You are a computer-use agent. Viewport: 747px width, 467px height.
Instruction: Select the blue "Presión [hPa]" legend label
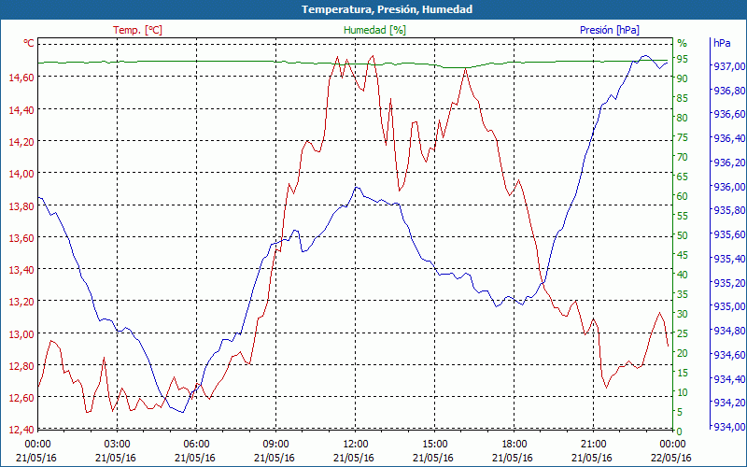(610, 30)
